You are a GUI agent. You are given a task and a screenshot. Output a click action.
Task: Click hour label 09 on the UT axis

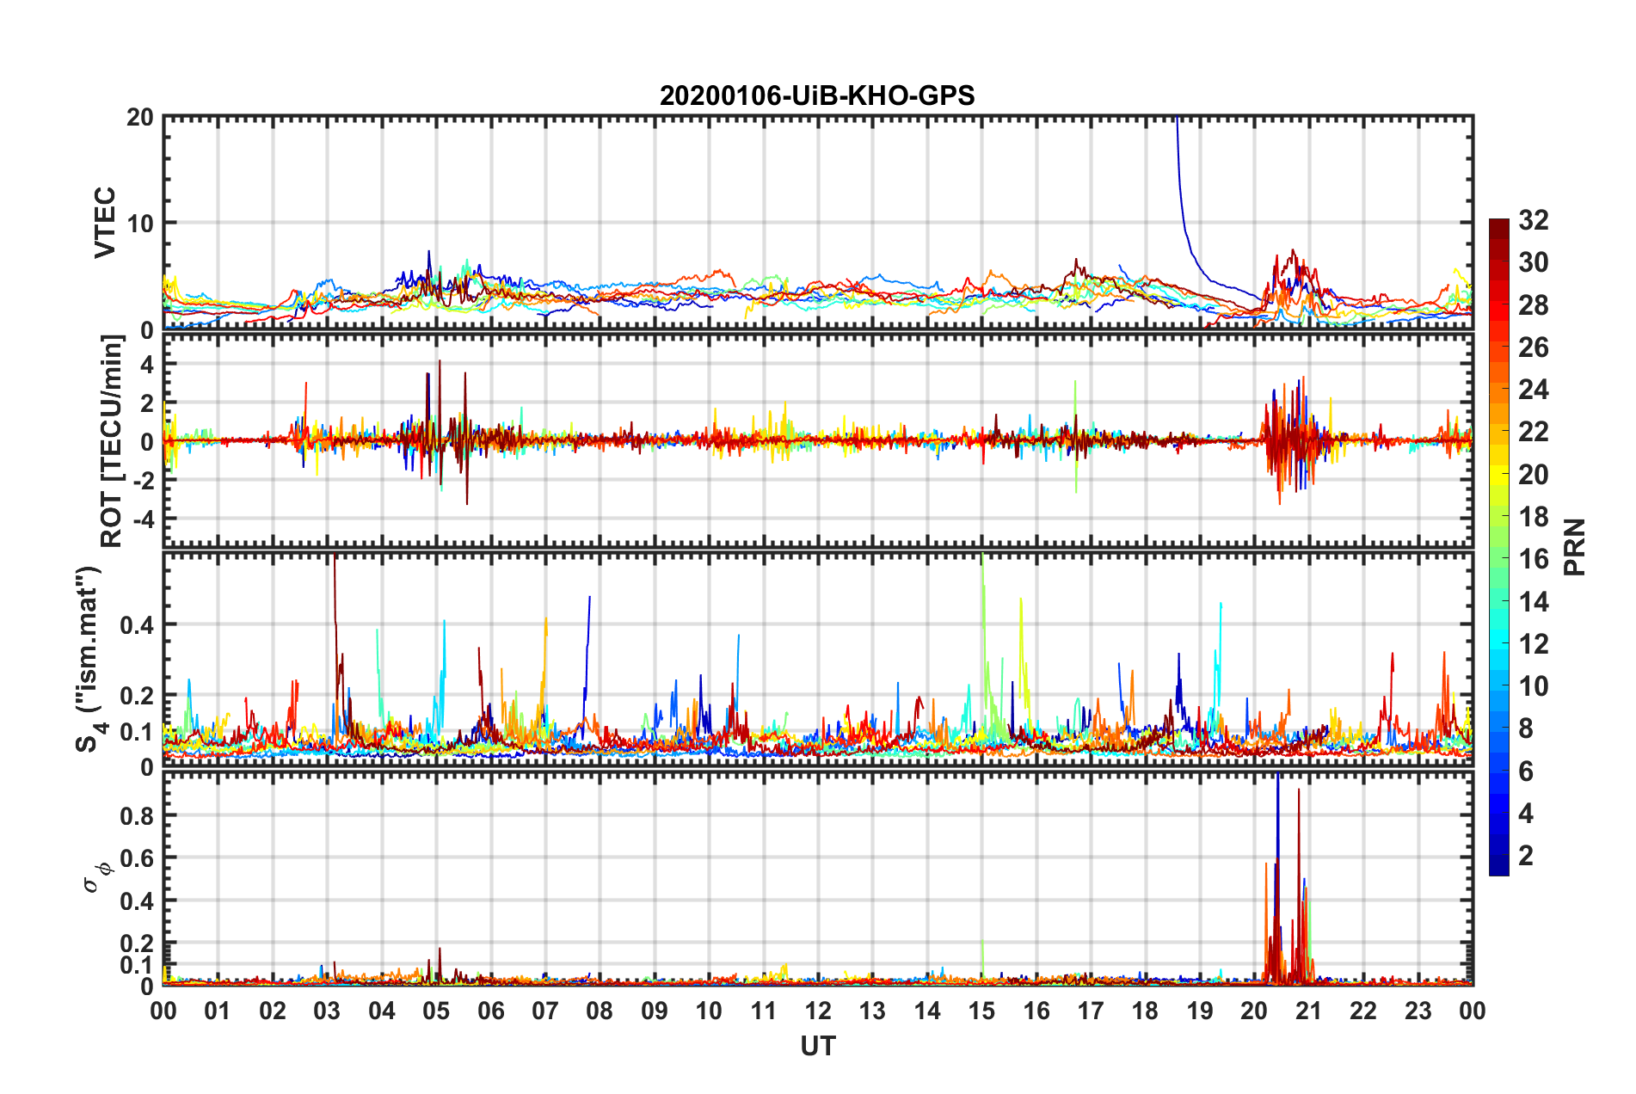(655, 1011)
